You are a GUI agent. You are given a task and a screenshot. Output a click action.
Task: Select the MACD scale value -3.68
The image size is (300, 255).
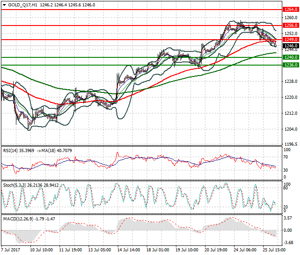pyautogui.click(x=288, y=243)
